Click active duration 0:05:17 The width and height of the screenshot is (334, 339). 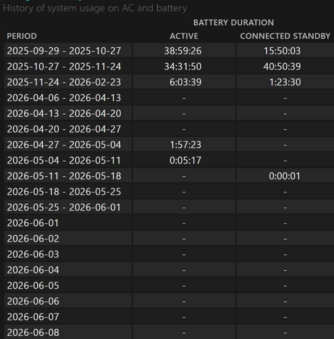[186, 160]
